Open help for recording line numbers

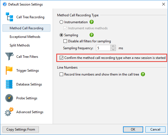pyautogui.click(x=143, y=74)
